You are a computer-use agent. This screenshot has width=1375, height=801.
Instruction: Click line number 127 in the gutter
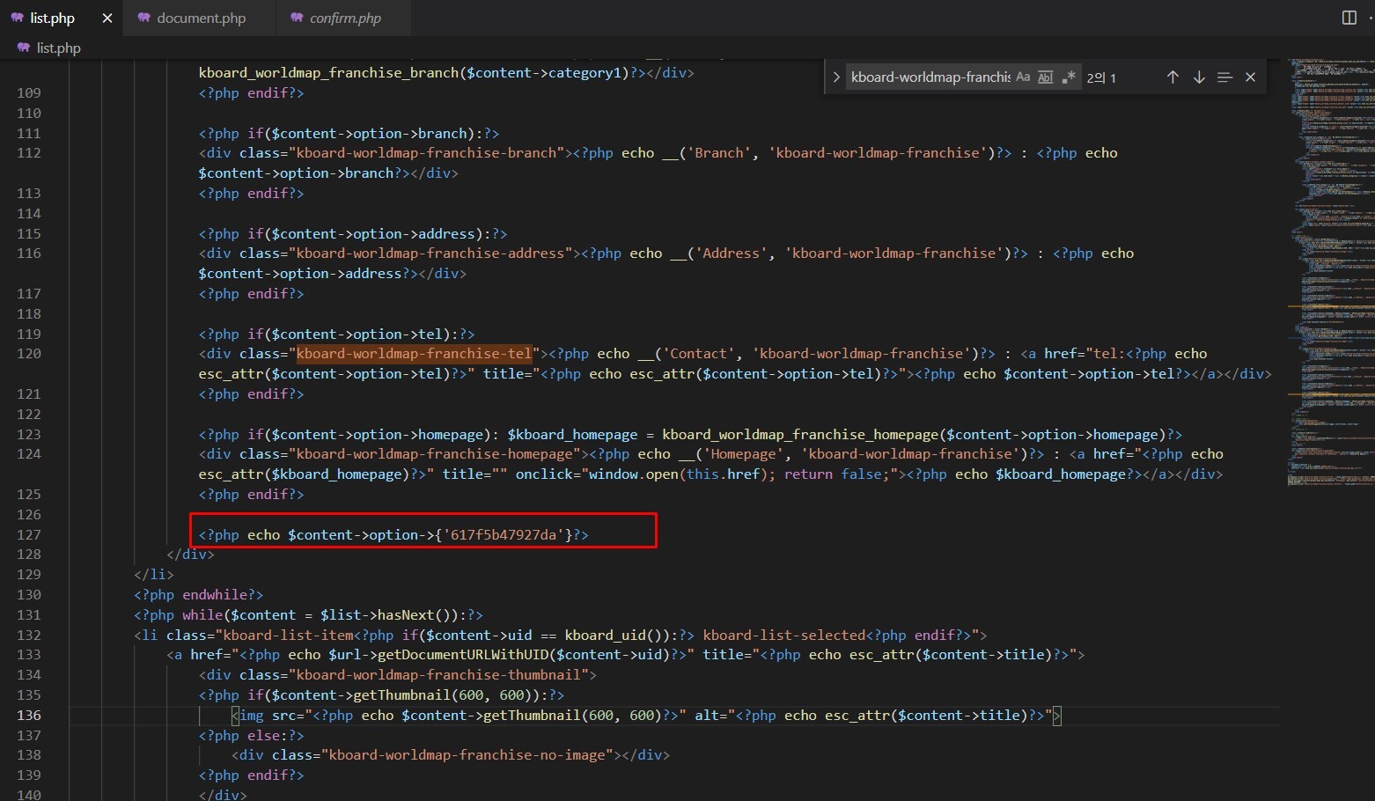coord(29,534)
